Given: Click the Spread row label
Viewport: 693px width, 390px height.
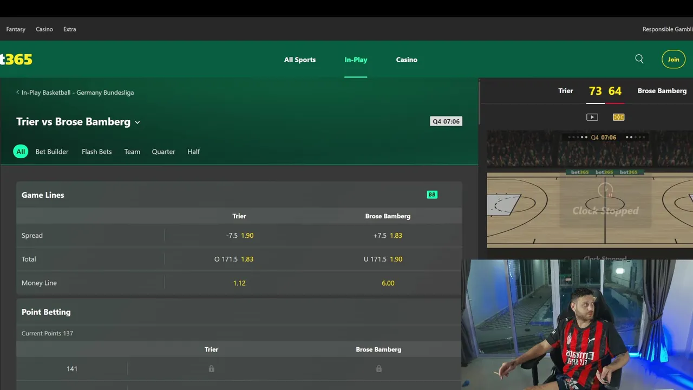Looking at the screenshot, I should (32, 236).
